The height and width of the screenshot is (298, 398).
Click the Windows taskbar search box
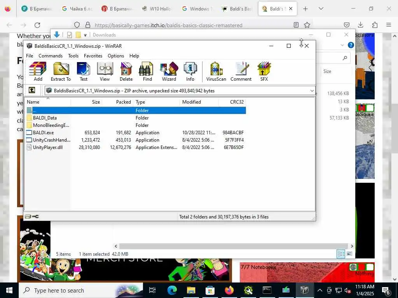point(81,290)
